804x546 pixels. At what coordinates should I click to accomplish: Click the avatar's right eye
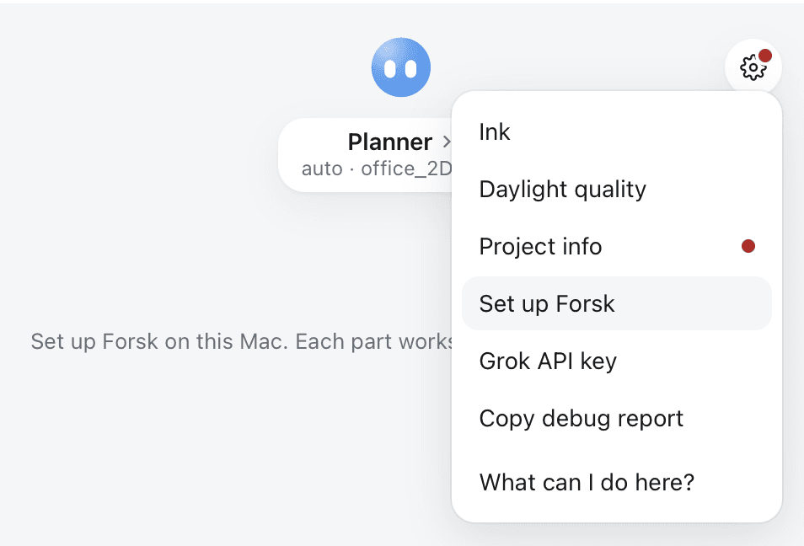(x=411, y=69)
